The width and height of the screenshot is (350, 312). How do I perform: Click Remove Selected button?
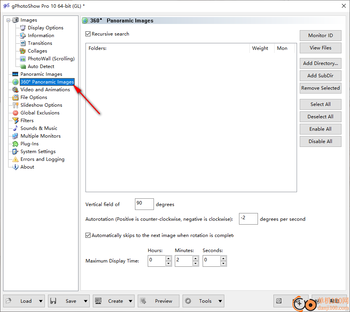coord(321,88)
